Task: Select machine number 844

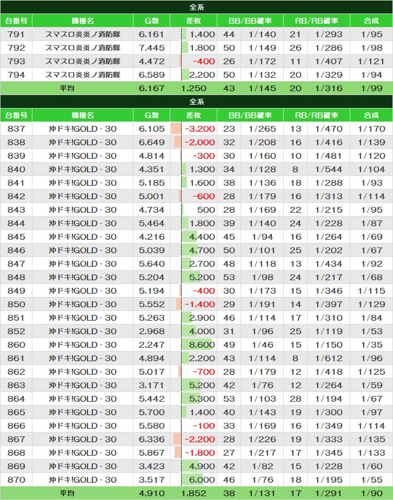Action: click(16, 223)
